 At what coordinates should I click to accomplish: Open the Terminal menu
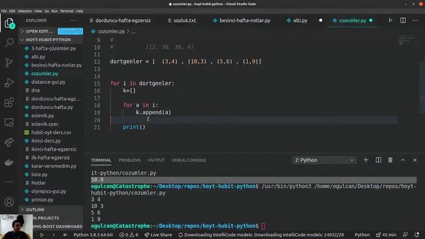[x=66, y=11]
